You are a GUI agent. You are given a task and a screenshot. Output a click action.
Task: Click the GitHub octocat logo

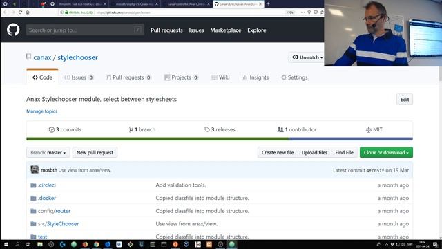point(13,30)
